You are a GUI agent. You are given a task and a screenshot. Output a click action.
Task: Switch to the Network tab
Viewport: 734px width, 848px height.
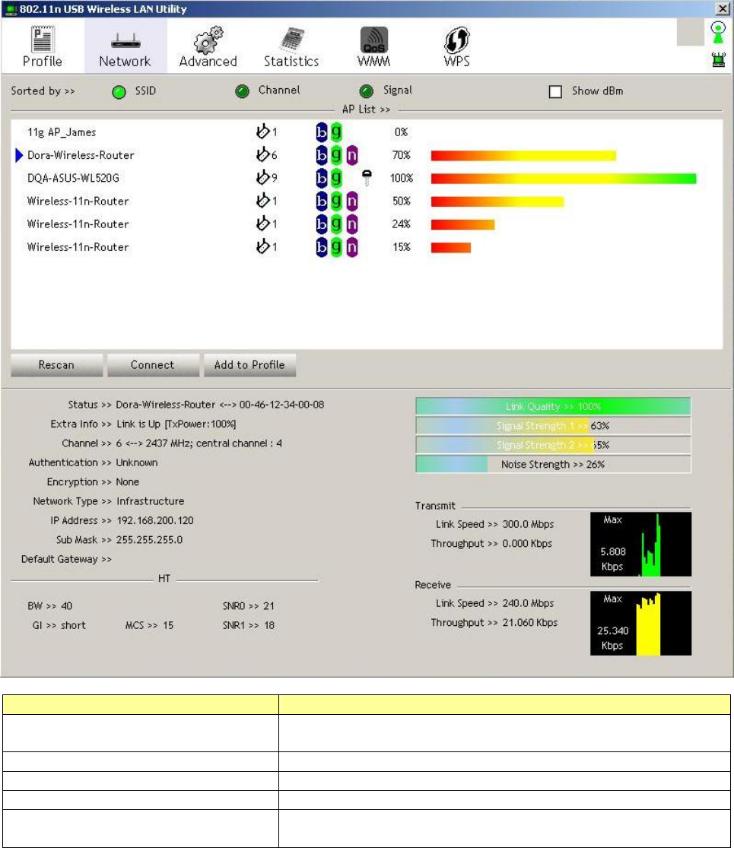125,47
